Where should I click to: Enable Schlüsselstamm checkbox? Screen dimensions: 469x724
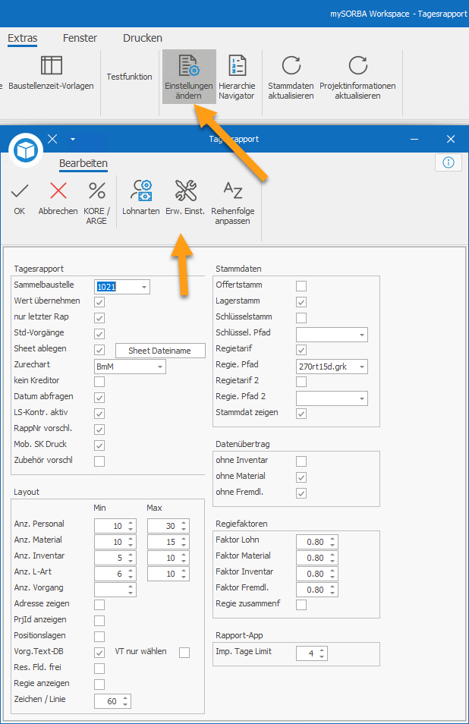(301, 318)
